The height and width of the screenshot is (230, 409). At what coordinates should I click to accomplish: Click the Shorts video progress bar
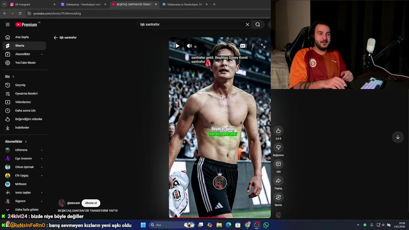tap(220, 218)
